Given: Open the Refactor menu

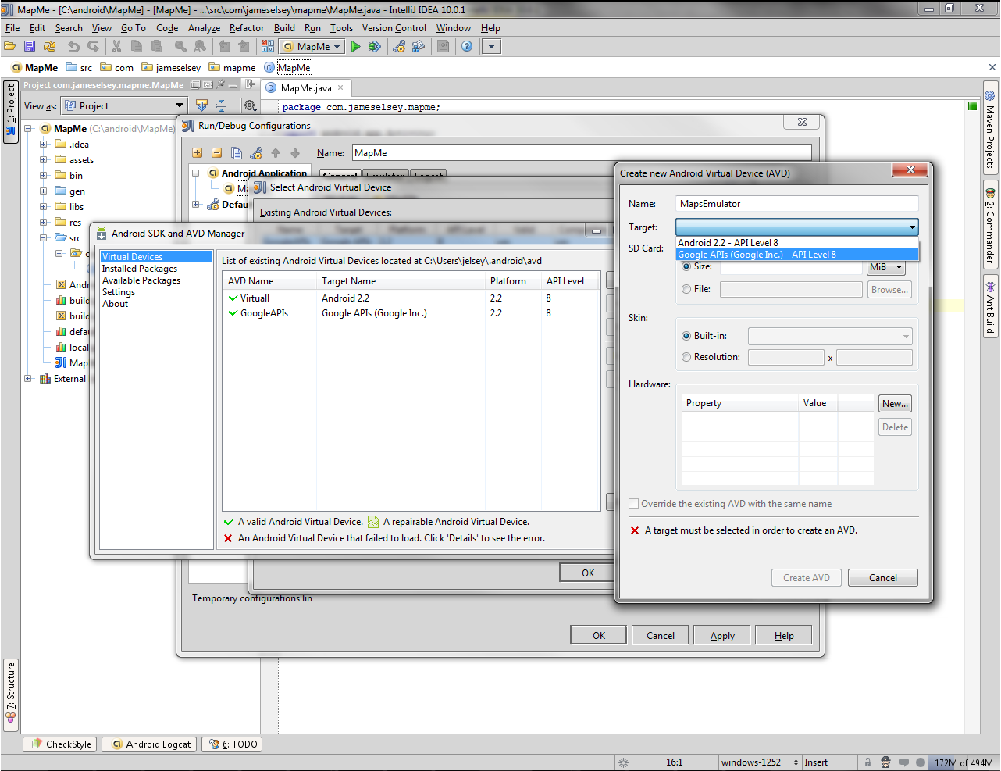Looking at the screenshot, I should pyautogui.click(x=247, y=28).
